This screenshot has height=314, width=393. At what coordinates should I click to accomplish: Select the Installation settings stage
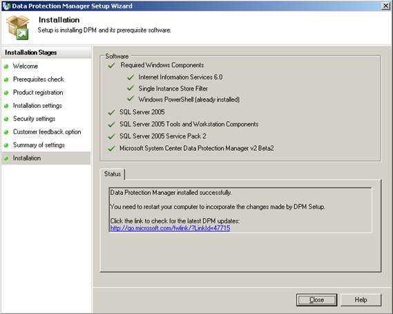tap(37, 106)
